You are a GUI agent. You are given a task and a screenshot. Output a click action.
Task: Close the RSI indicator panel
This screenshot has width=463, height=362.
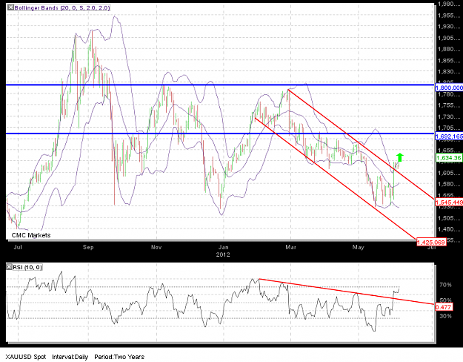(x=10, y=267)
